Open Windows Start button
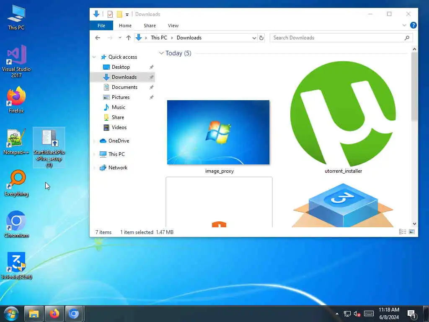 pos(11,314)
